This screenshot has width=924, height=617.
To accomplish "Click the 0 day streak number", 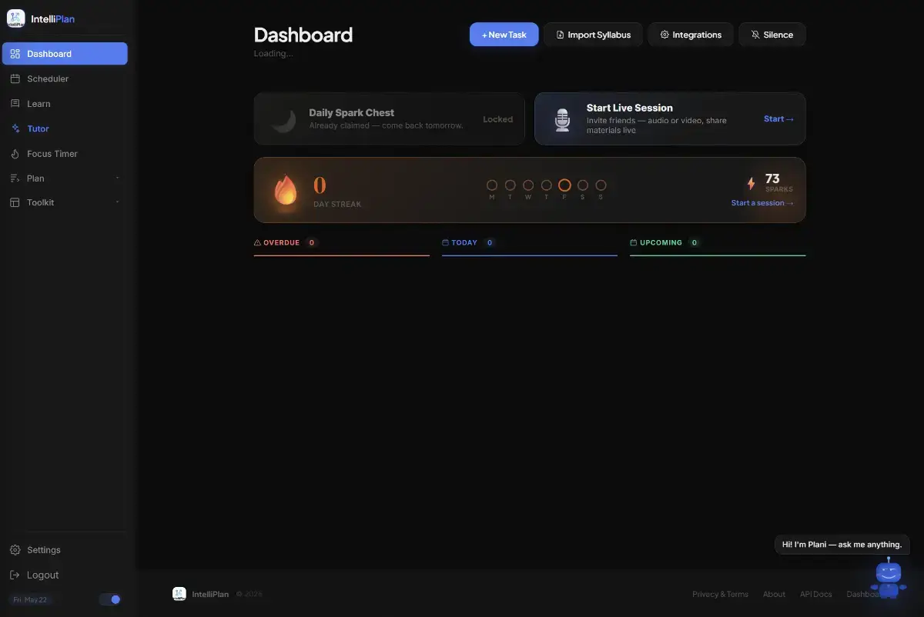I will (320, 185).
